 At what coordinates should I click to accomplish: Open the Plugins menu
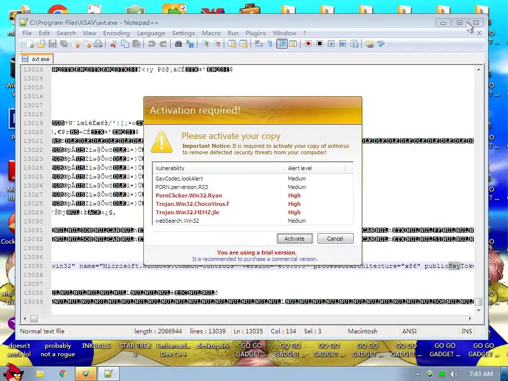pos(255,33)
